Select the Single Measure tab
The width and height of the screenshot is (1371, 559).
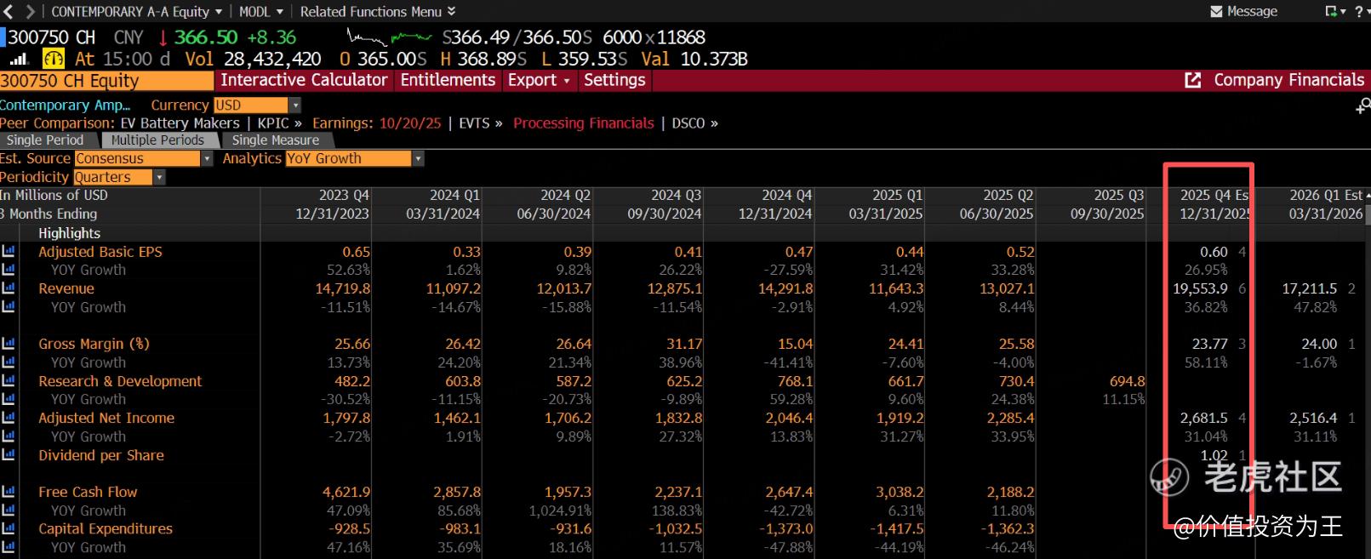[275, 140]
